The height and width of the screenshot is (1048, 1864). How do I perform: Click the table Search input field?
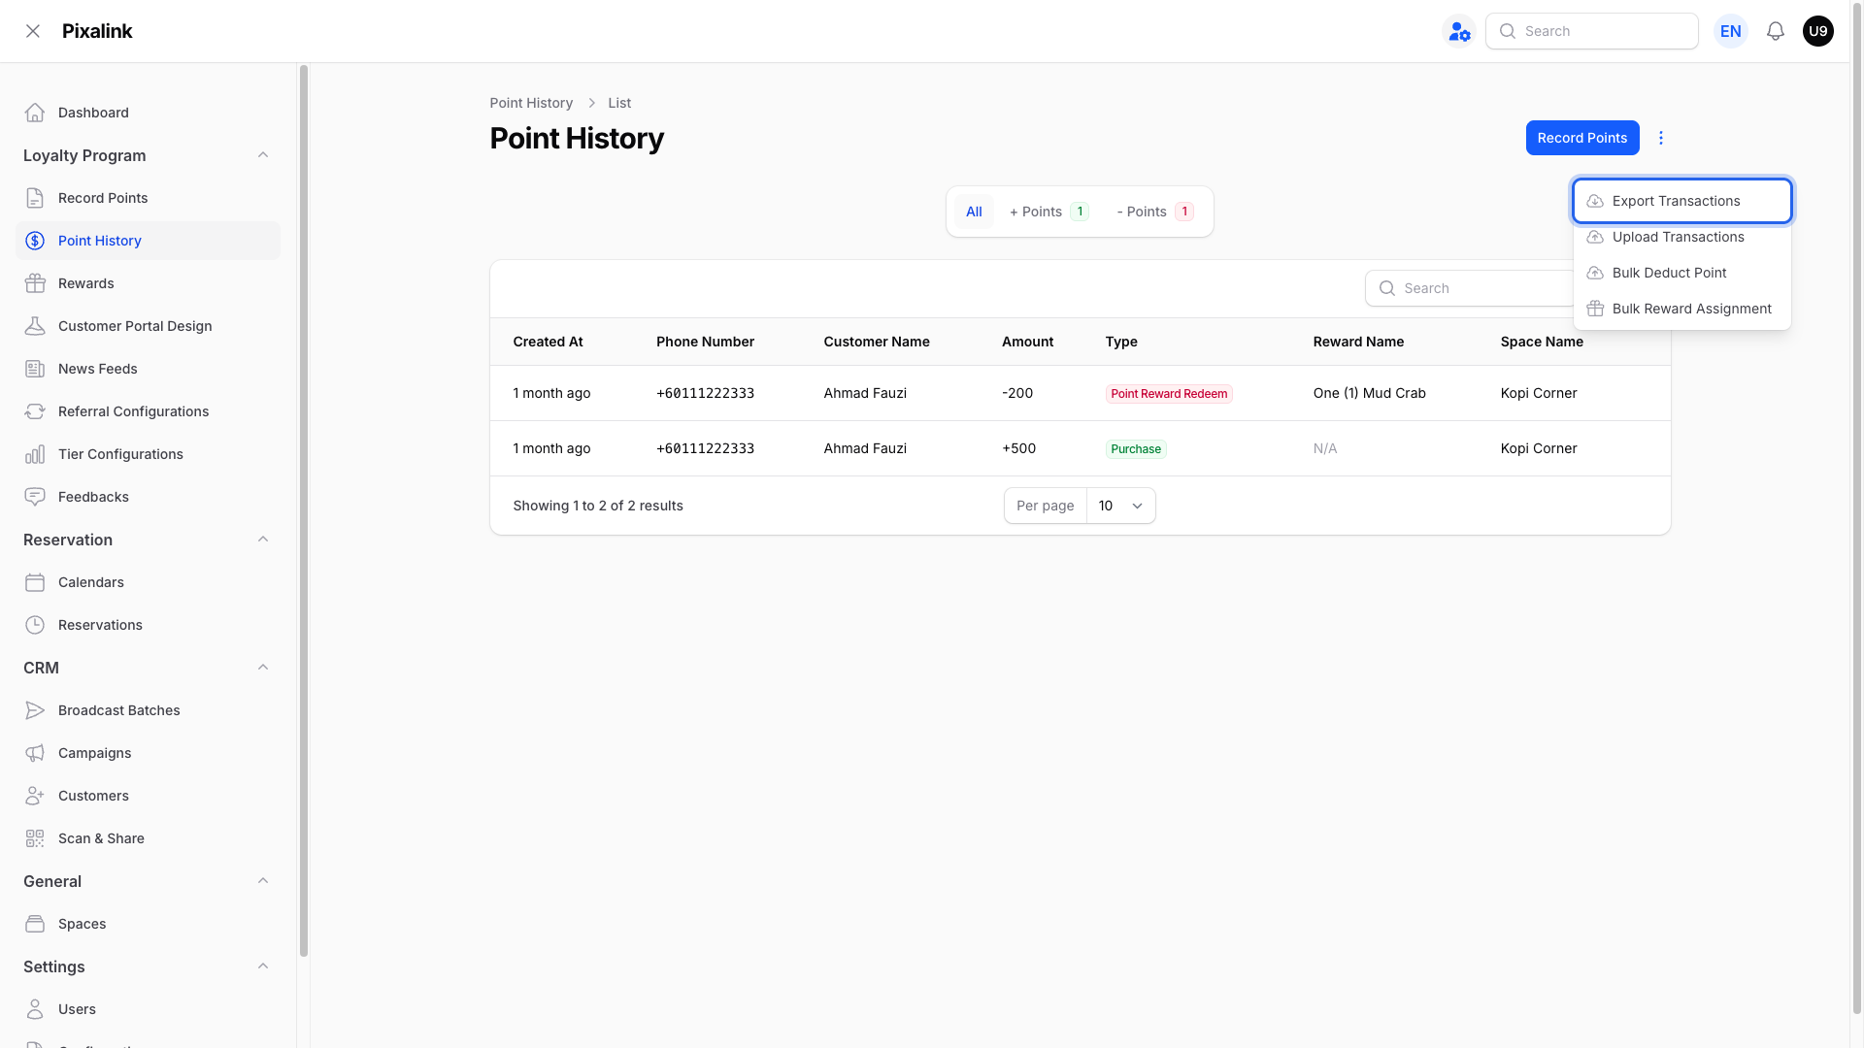click(x=1469, y=288)
